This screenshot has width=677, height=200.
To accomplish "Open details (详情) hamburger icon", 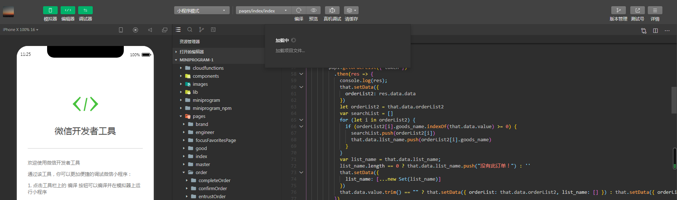I will point(655,10).
